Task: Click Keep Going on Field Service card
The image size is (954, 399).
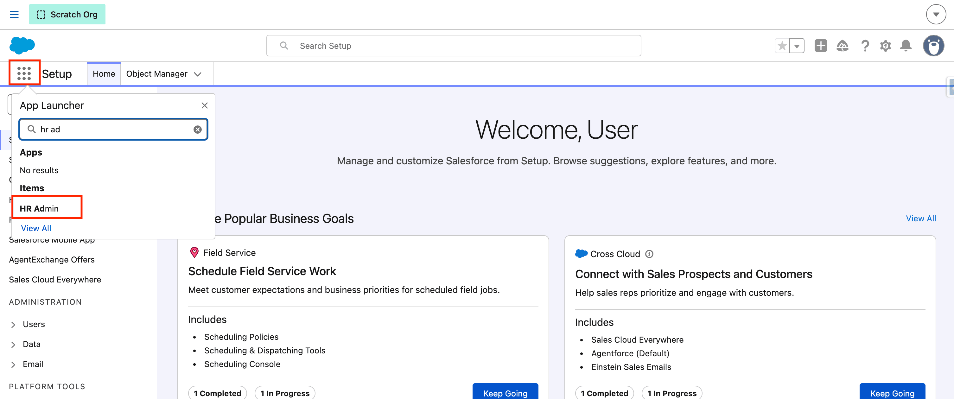Action: click(x=505, y=392)
